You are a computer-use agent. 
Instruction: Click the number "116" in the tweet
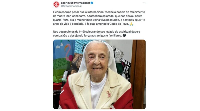coord(143,20)
